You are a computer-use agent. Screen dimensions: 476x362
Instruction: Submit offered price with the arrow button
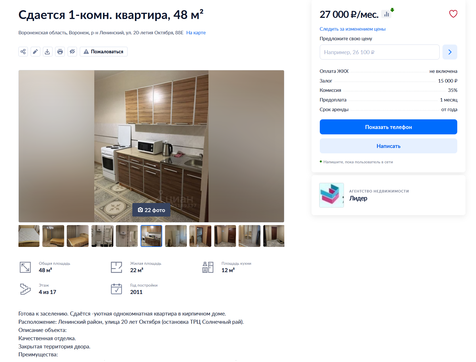[450, 52]
